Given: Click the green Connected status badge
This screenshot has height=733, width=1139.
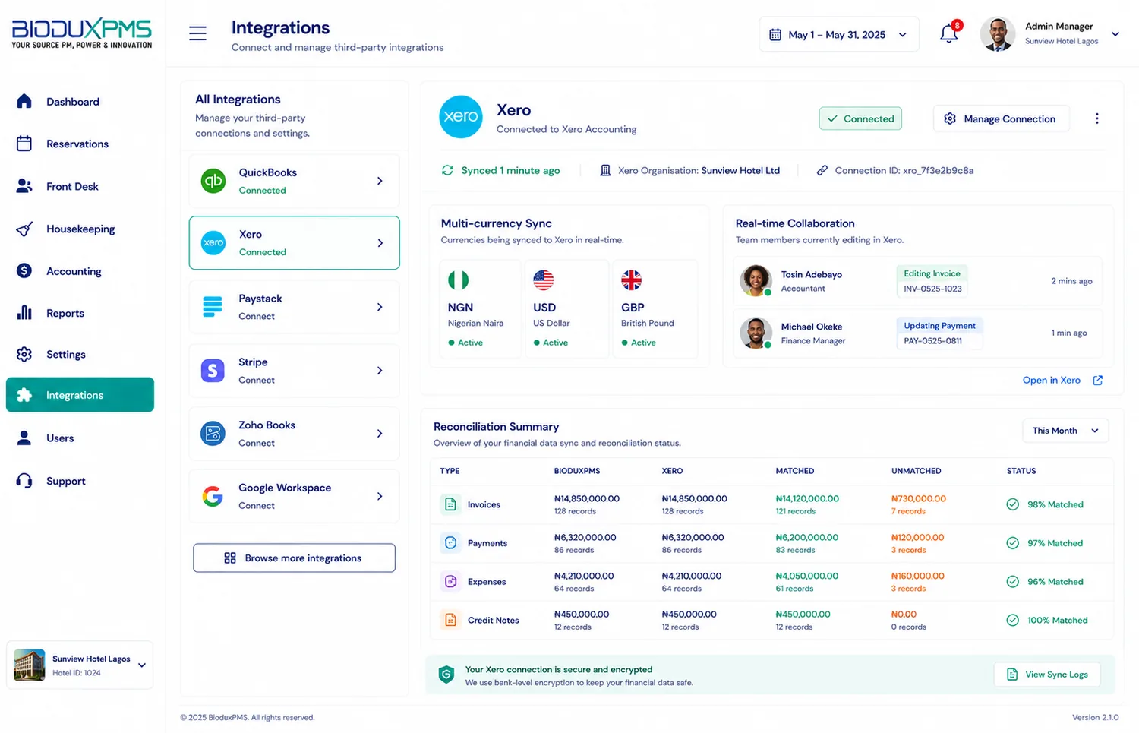Looking at the screenshot, I should click(x=860, y=118).
